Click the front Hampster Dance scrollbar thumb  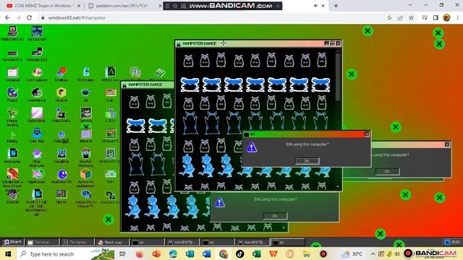point(338,77)
